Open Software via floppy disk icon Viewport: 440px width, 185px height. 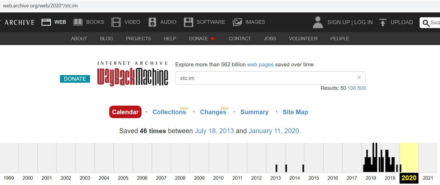[188, 22]
